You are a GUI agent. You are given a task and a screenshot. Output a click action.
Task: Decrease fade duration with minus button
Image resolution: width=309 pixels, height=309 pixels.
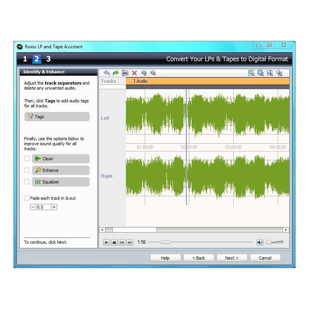point(33,207)
